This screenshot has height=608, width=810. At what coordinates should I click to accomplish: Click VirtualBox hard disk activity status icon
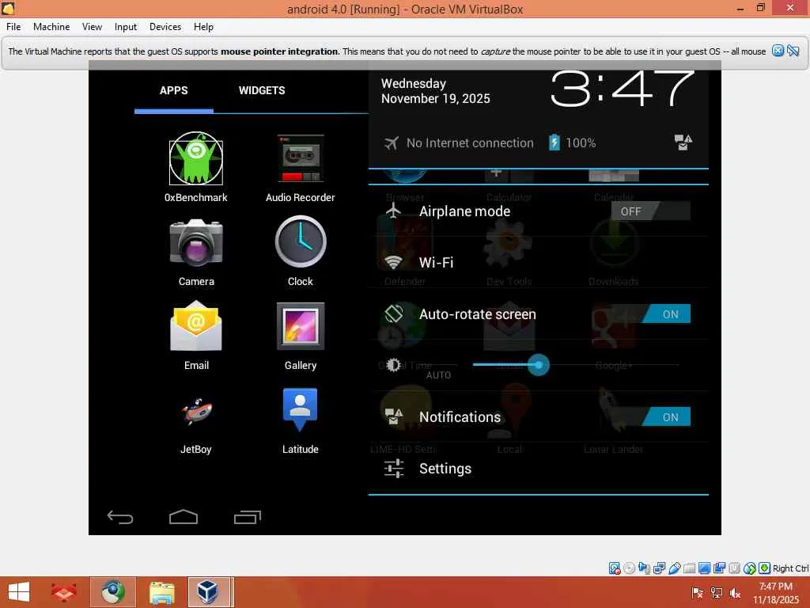tap(614, 568)
